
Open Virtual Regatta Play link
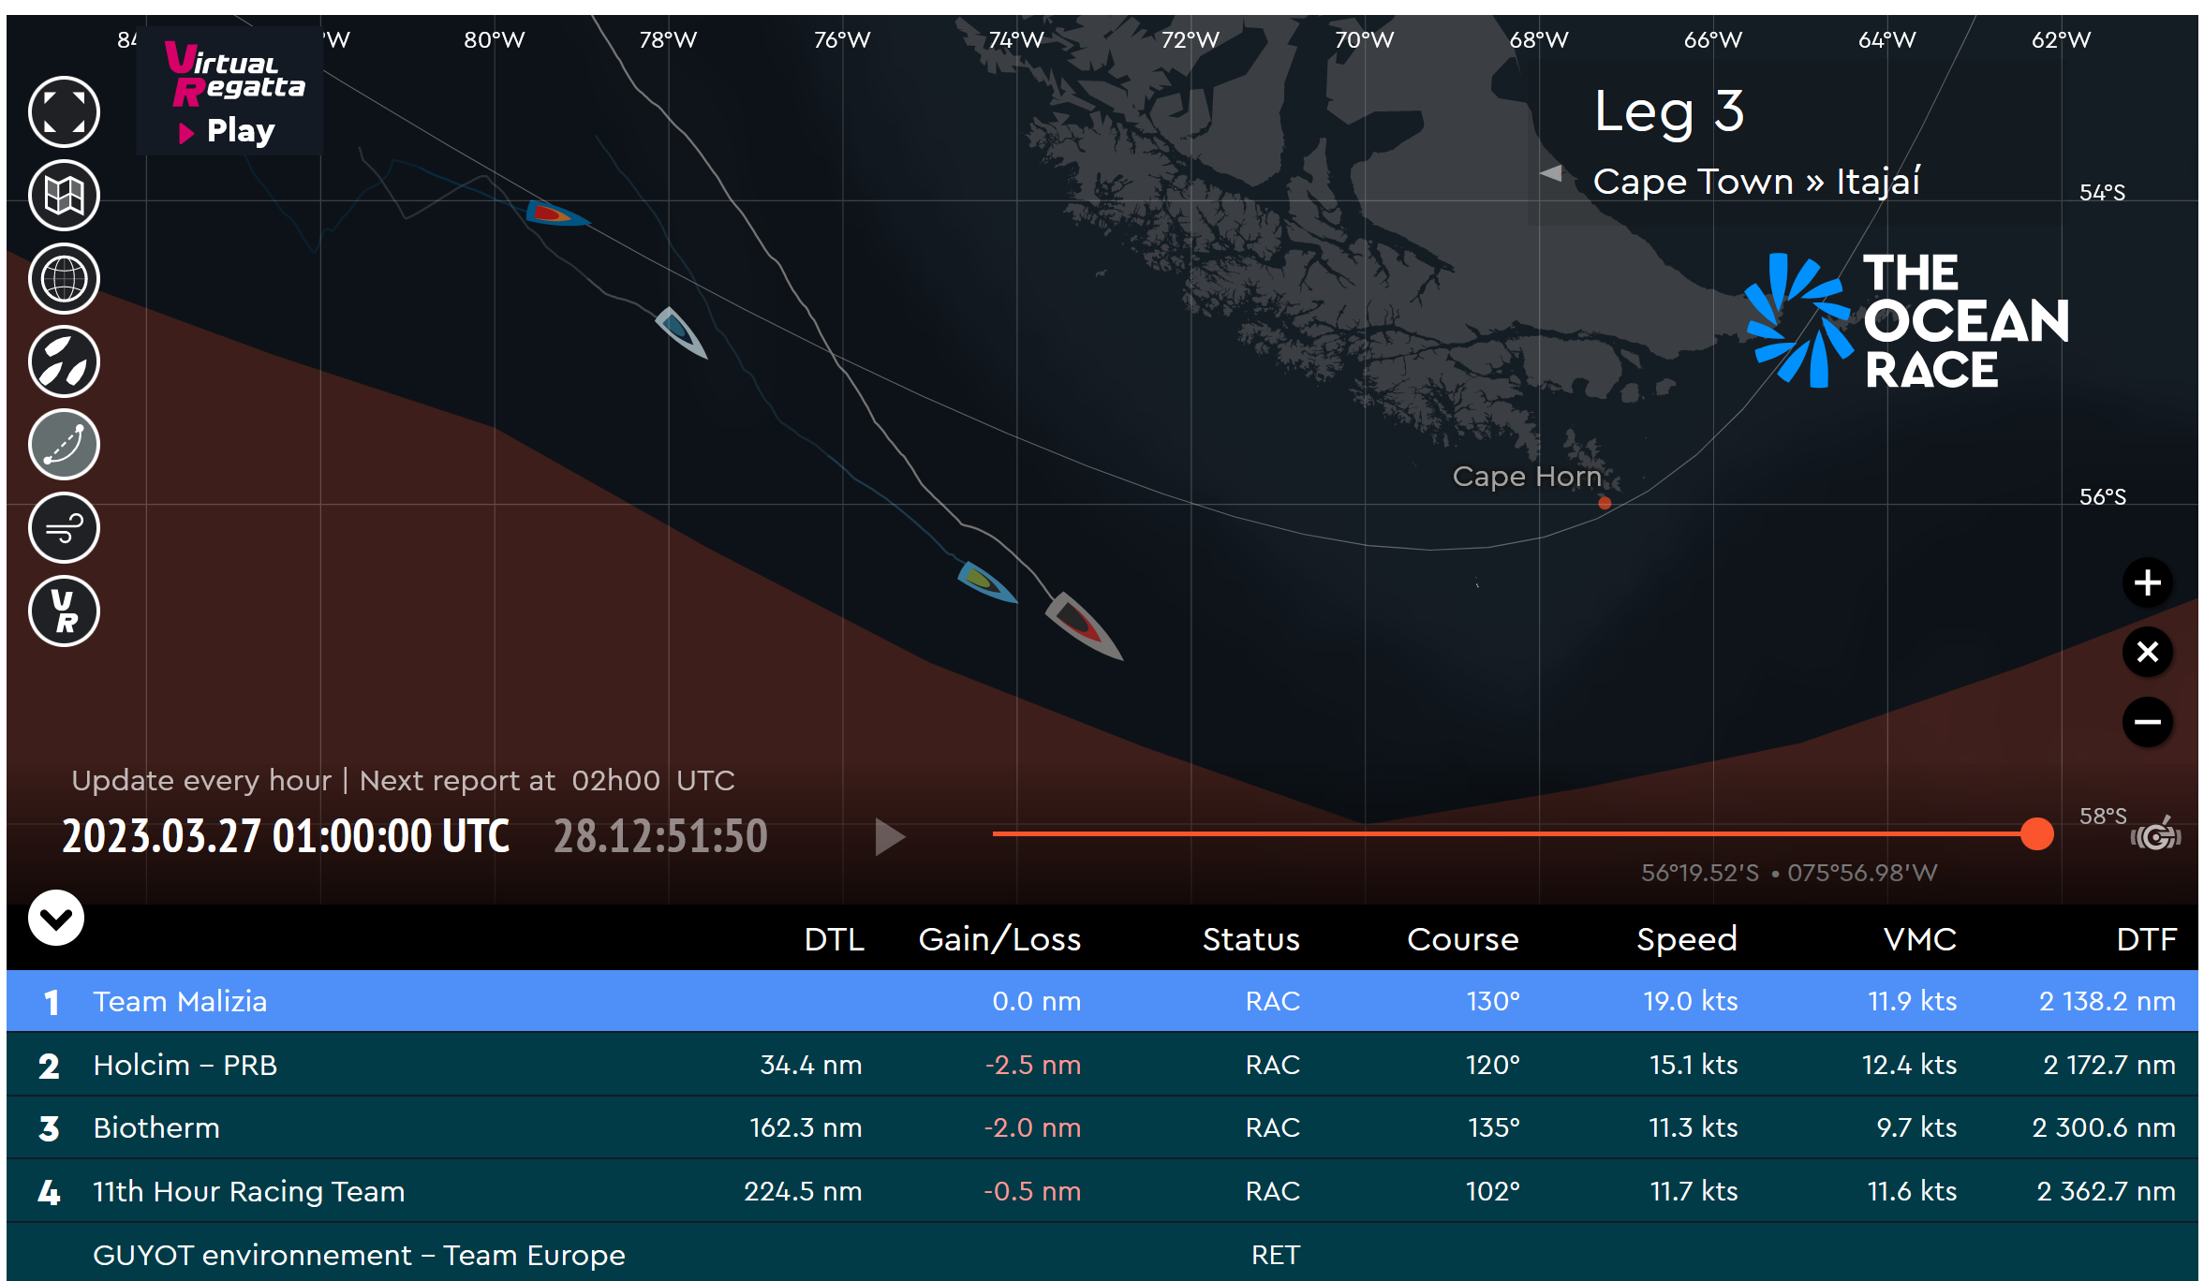[229, 94]
